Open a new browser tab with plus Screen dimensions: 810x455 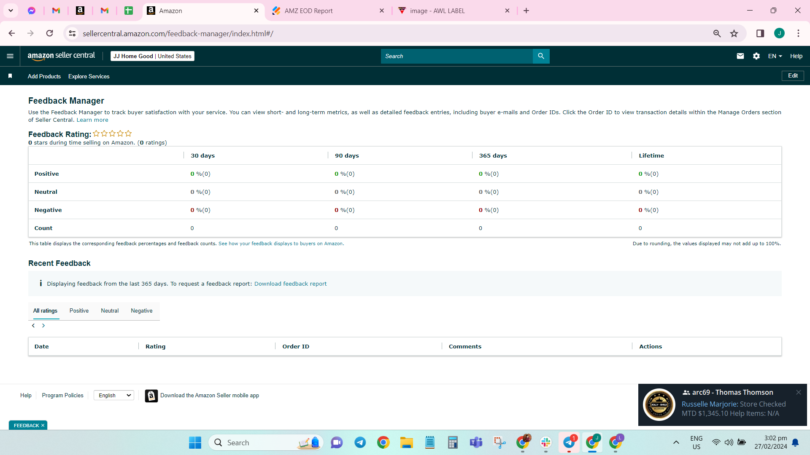(526, 11)
